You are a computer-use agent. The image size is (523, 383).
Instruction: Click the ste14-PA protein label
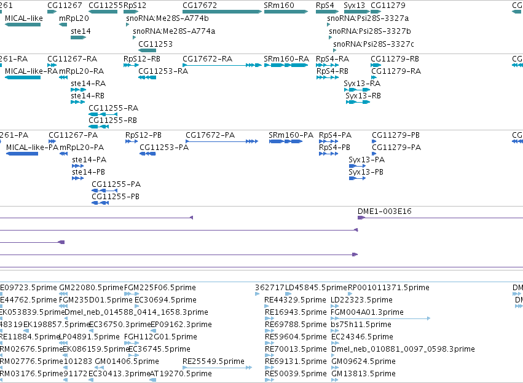[x=89, y=159]
